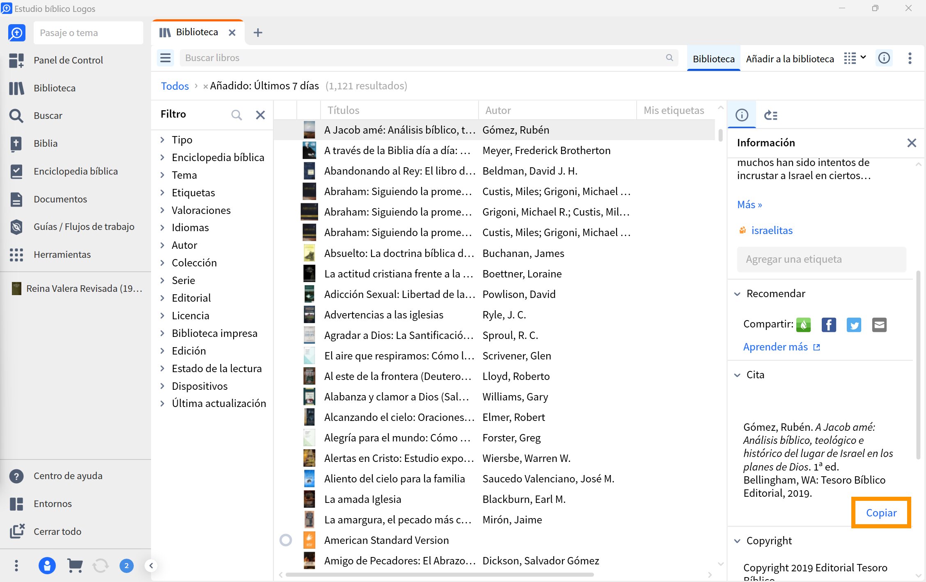Image resolution: width=926 pixels, height=582 pixels.
Task: Open Entornos layouts
Action: coord(41,504)
